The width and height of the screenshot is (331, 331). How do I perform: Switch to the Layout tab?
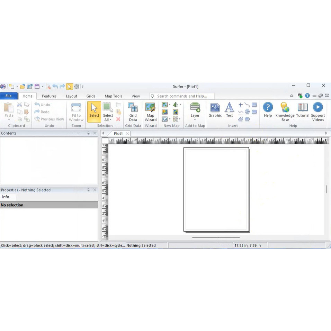pyautogui.click(x=71, y=96)
